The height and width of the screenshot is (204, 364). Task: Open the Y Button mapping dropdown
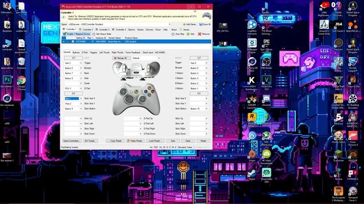(x=206, y=73)
